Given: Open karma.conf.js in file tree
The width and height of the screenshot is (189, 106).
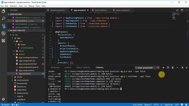Looking at the screenshot, I should (23, 93).
